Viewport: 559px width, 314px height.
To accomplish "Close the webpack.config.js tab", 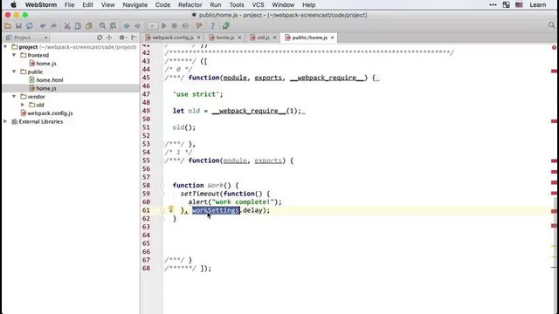I will 198,38.
